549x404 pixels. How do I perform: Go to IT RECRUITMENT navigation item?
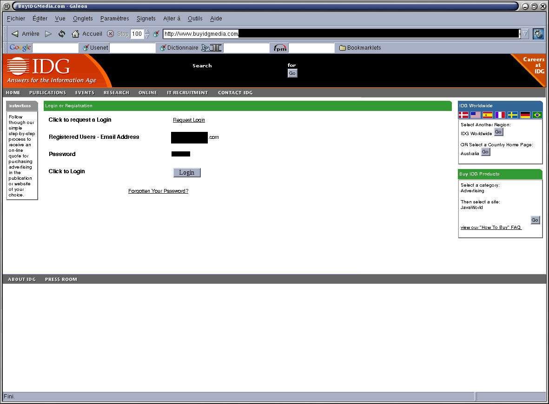pyautogui.click(x=187, y=93)
